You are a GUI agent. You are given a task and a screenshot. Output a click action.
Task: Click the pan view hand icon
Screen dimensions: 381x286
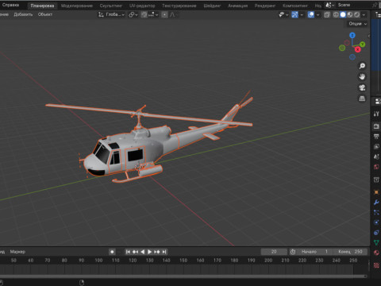362,77
